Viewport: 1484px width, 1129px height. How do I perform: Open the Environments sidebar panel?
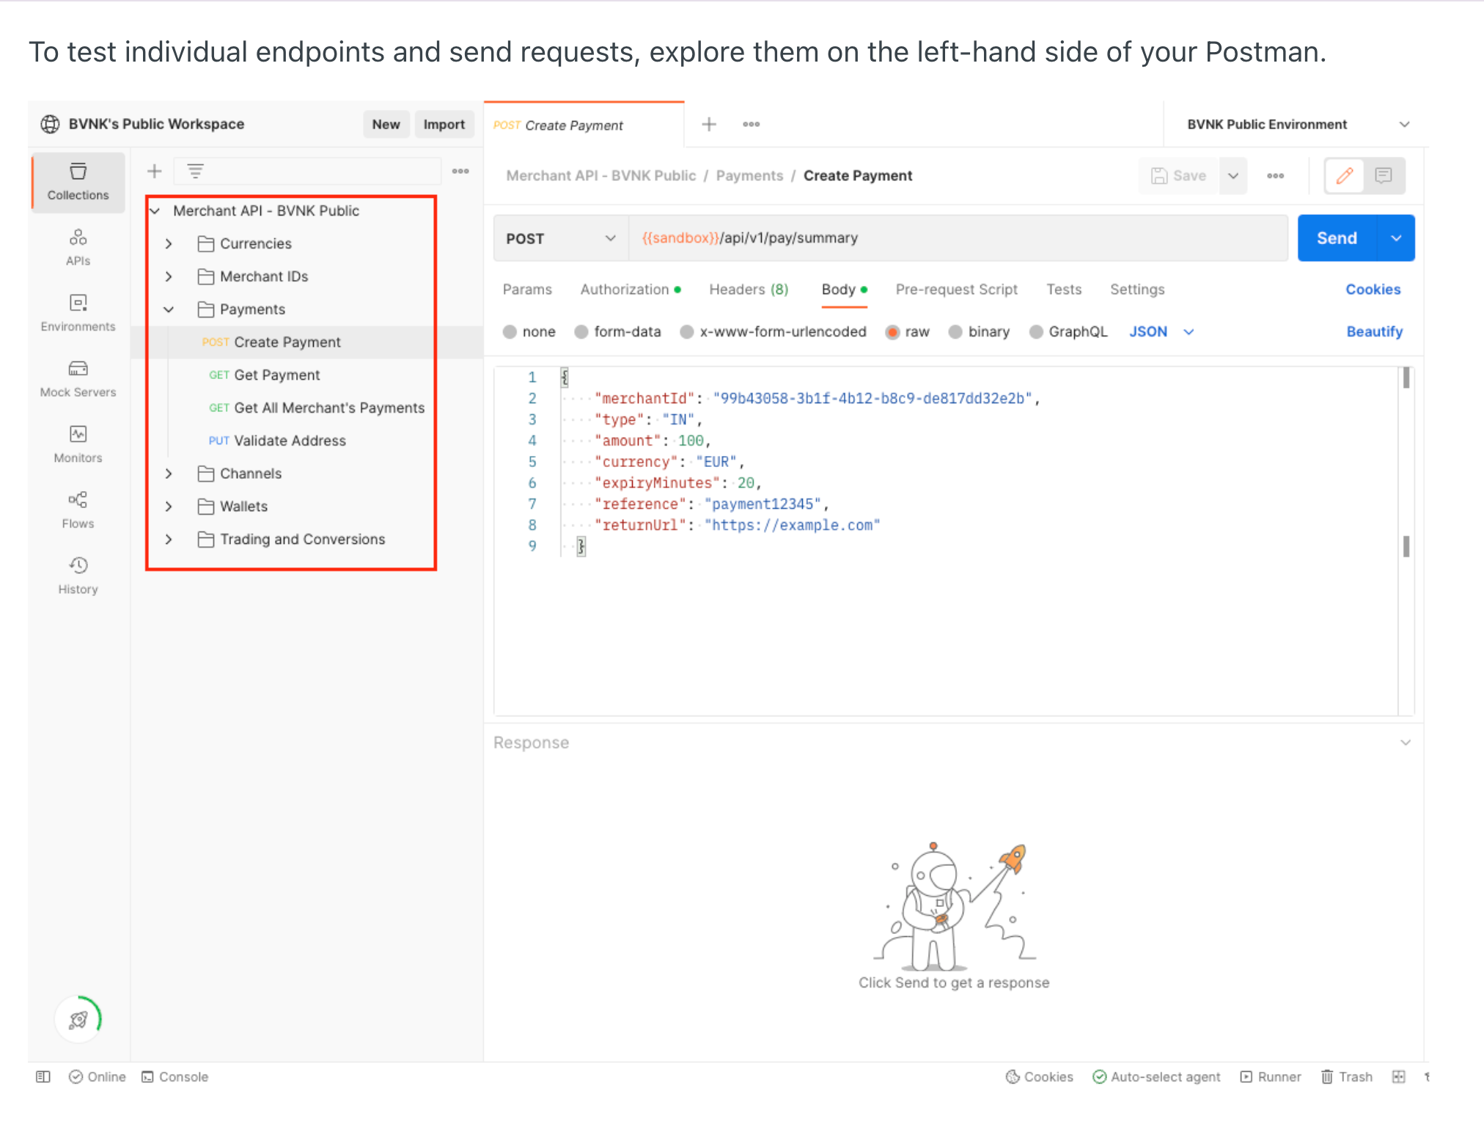click(78, 313)
